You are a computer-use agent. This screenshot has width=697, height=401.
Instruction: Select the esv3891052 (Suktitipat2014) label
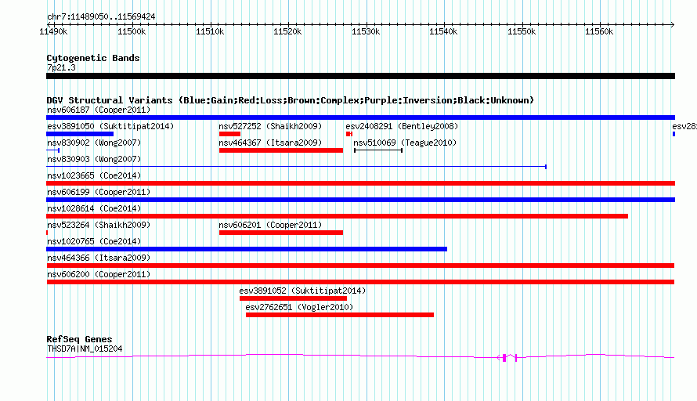pos(302,291)
